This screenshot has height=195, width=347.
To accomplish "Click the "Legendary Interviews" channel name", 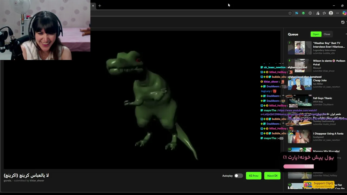I will [324, 50].
